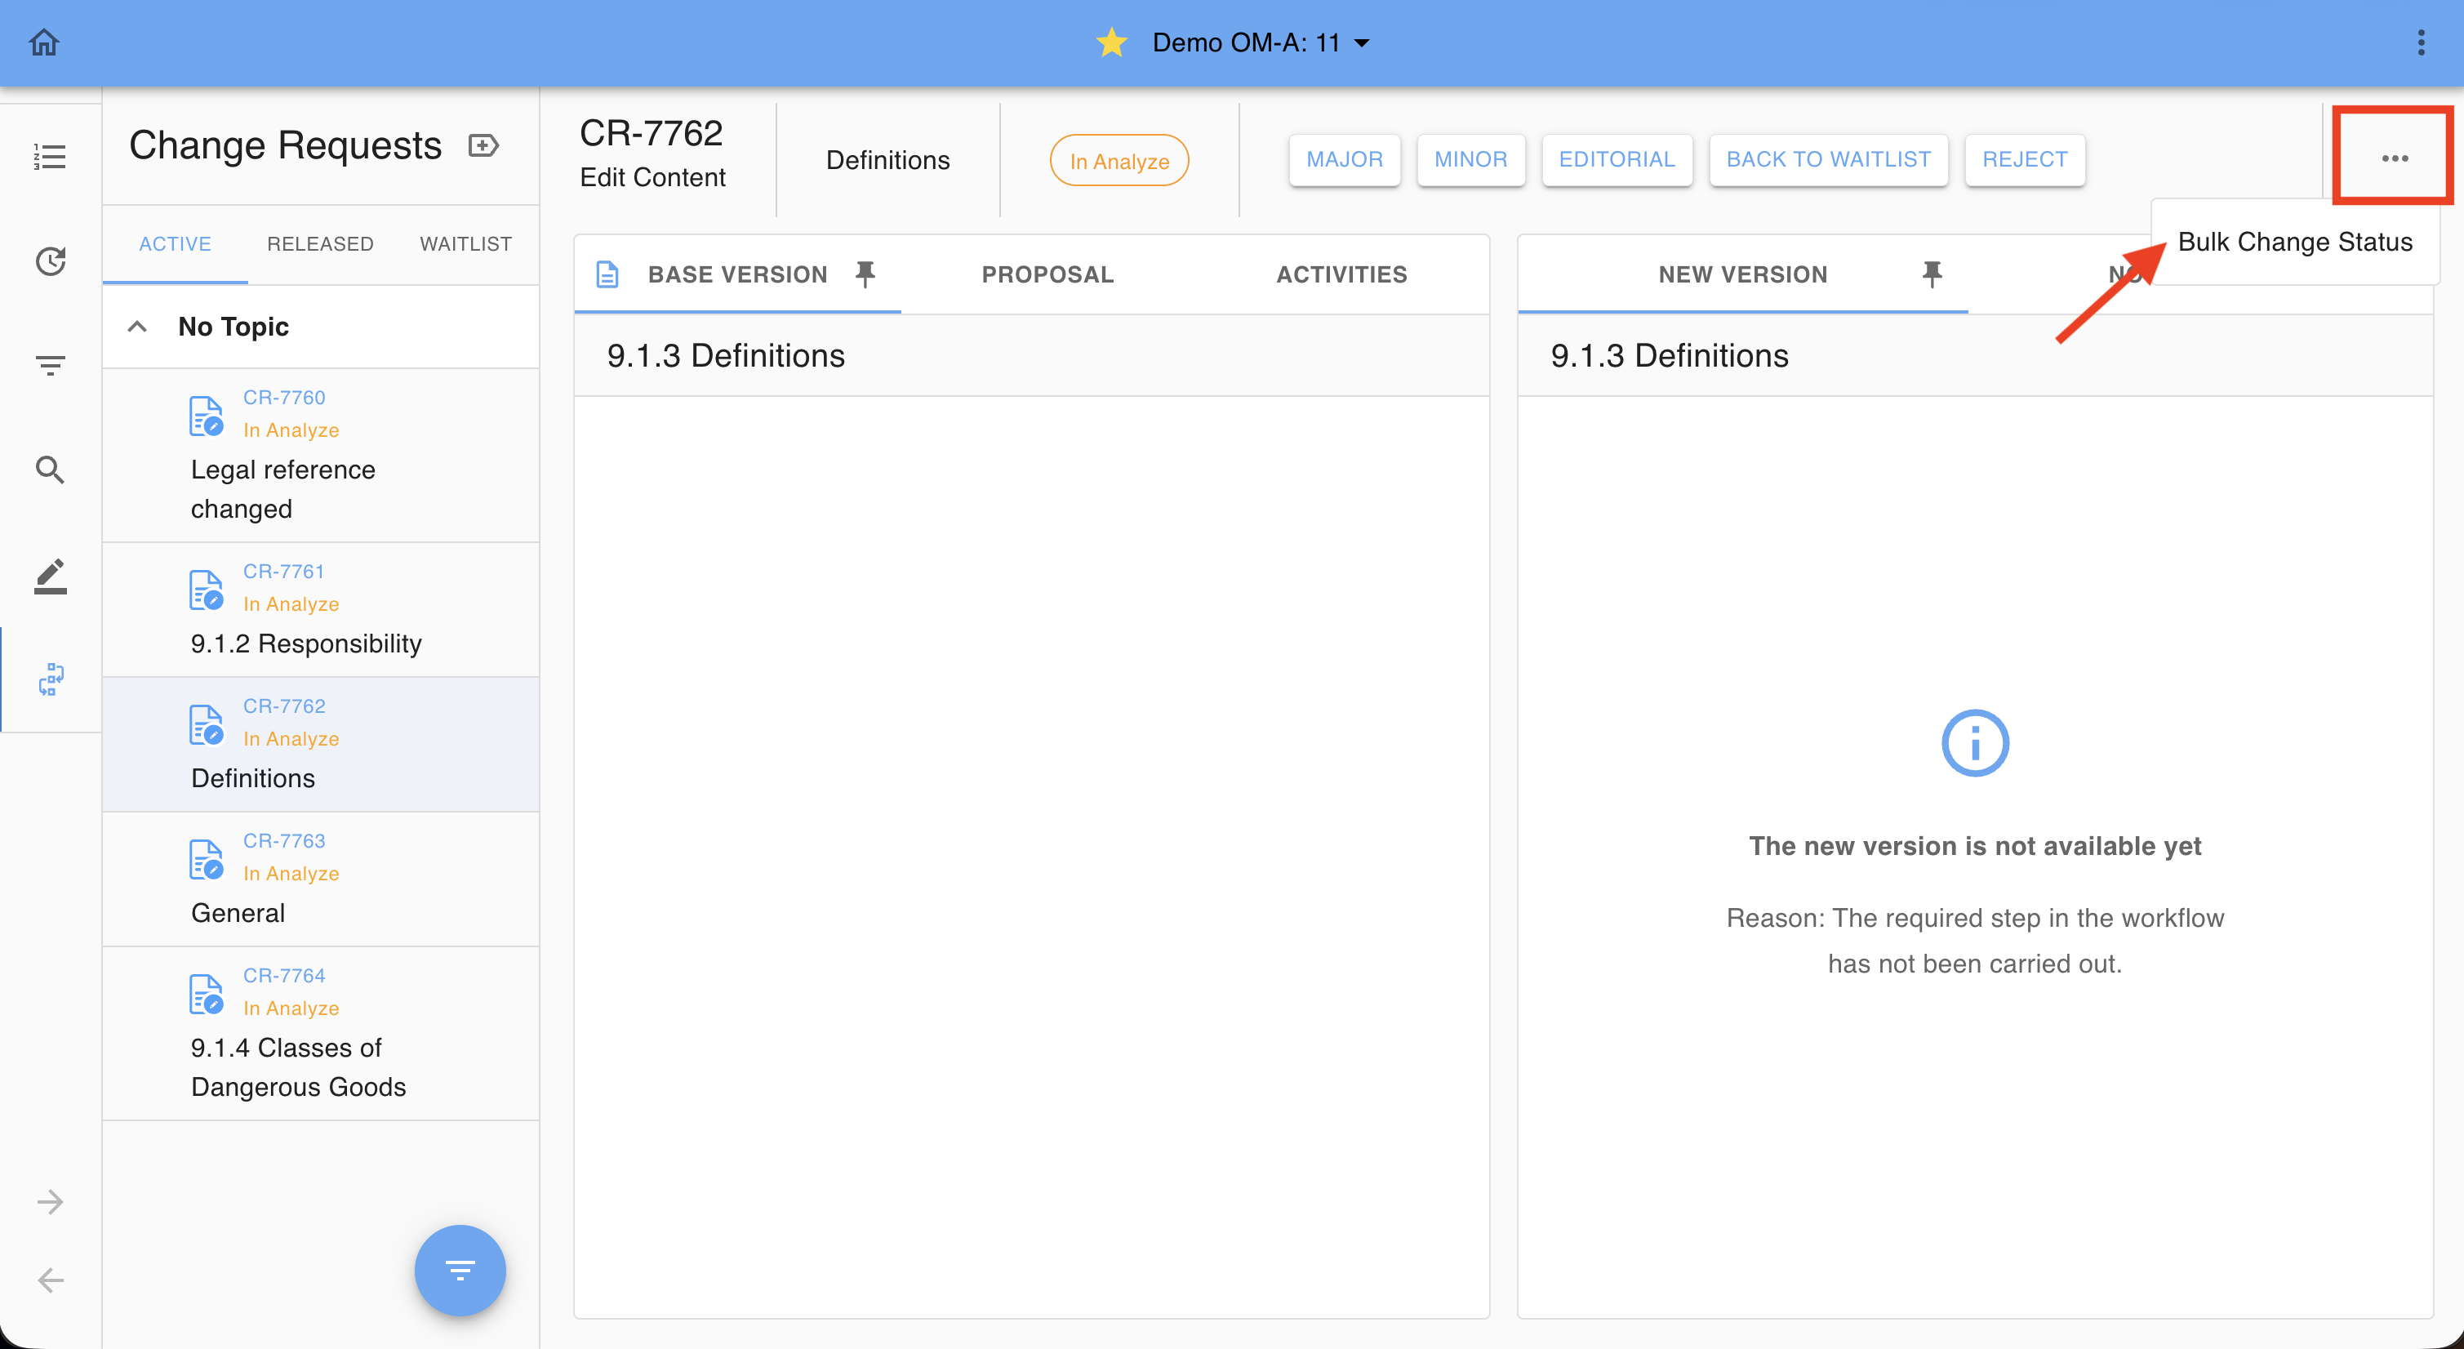Click the add change request icon

[x=483, y=145]
